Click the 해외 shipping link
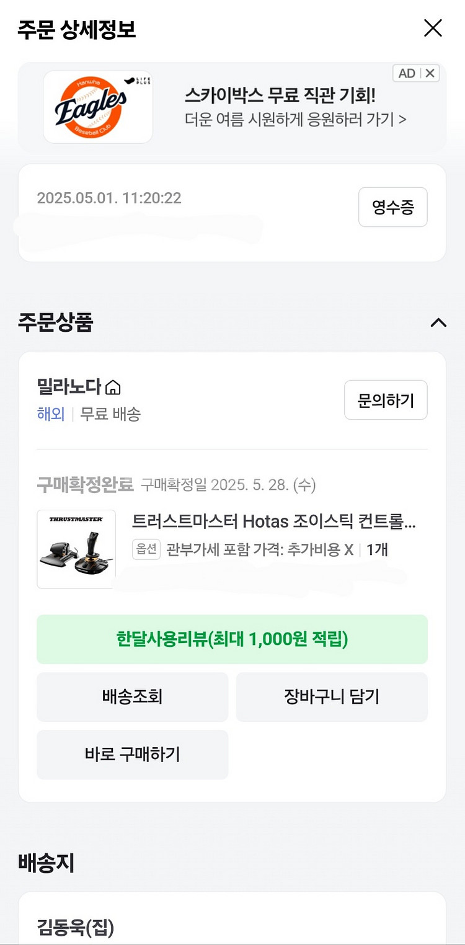The image size is (465, 945). (51, 414)
